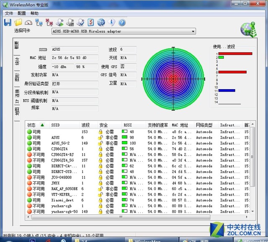Click right arrow of horizontal list scrollbar
The width and height of the screenshot is (268, 242).
coord(247,217)
